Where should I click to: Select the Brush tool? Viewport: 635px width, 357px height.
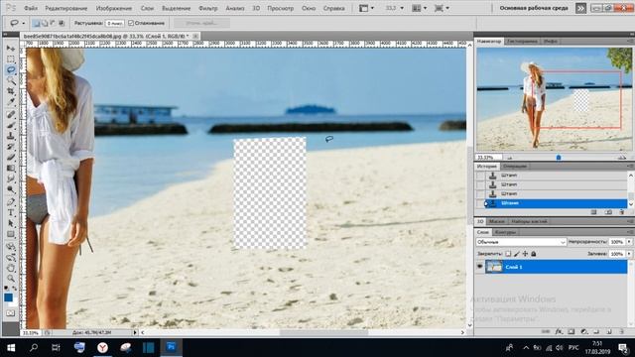click(x=11, y=125)
